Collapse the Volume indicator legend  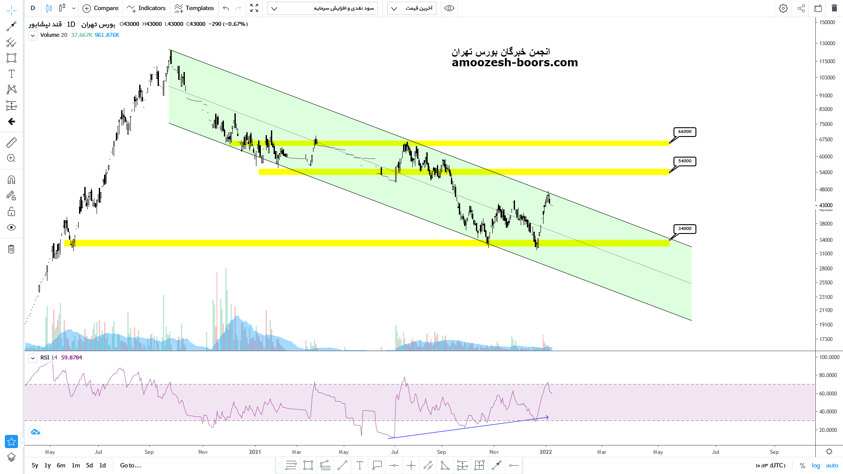[32, 36]
